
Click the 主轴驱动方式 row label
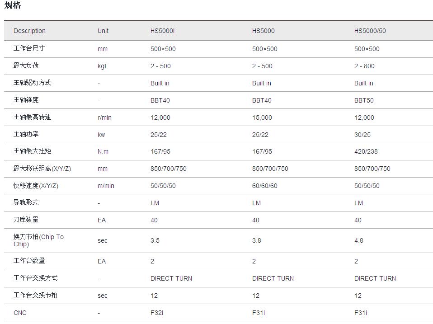[x=32, y=83]
